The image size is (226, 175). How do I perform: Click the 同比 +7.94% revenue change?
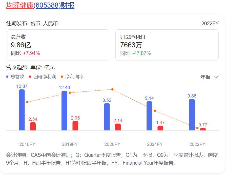click(x=25, y=53)
